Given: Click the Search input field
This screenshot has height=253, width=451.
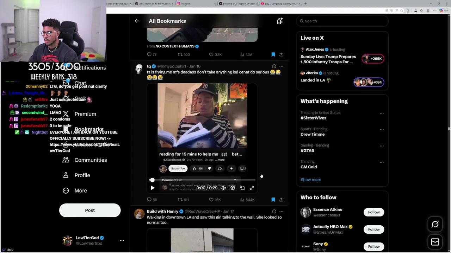Looking at the screenshot, I should 342,21.
